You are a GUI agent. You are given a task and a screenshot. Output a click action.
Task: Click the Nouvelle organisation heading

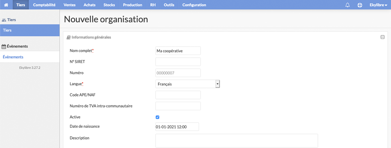click(106, 19)
